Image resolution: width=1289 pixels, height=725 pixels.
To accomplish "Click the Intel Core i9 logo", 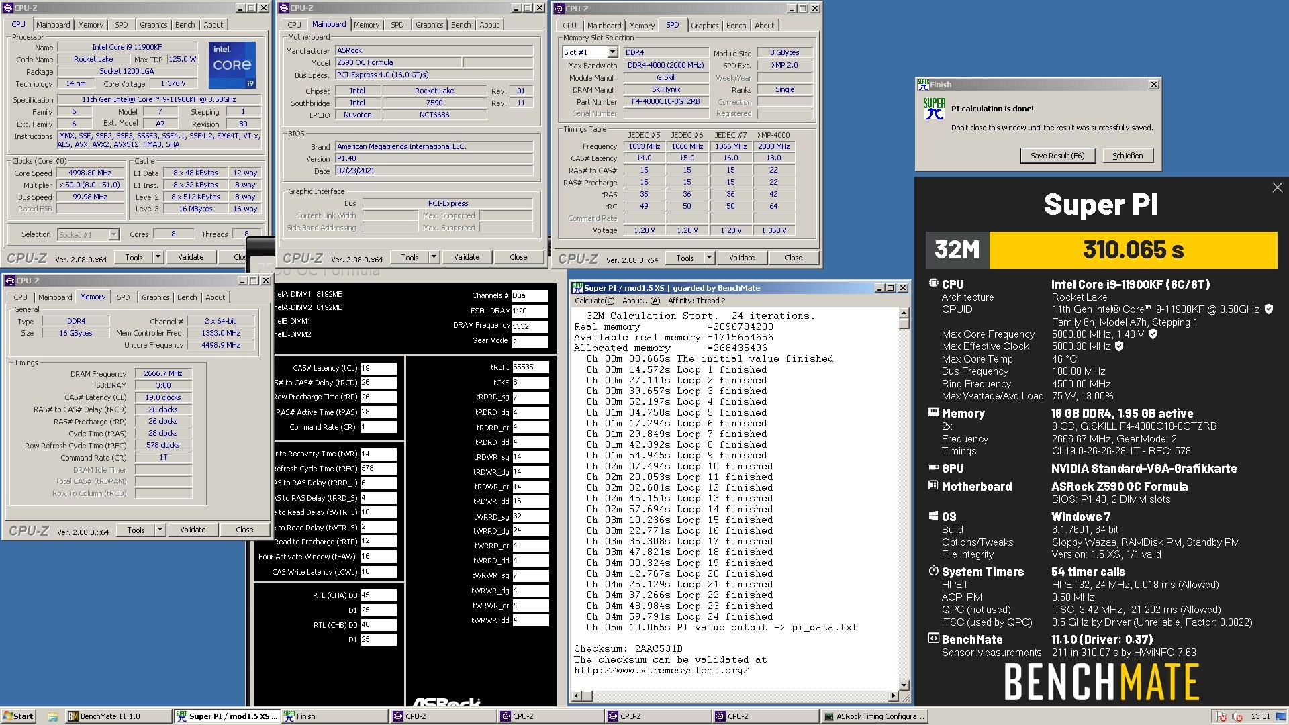I will [x=232, y=65].
